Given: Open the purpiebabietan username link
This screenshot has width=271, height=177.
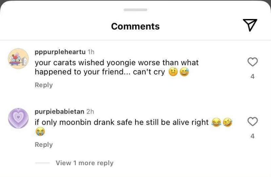Looking at the screenshot, I should (x=60, y=112).
